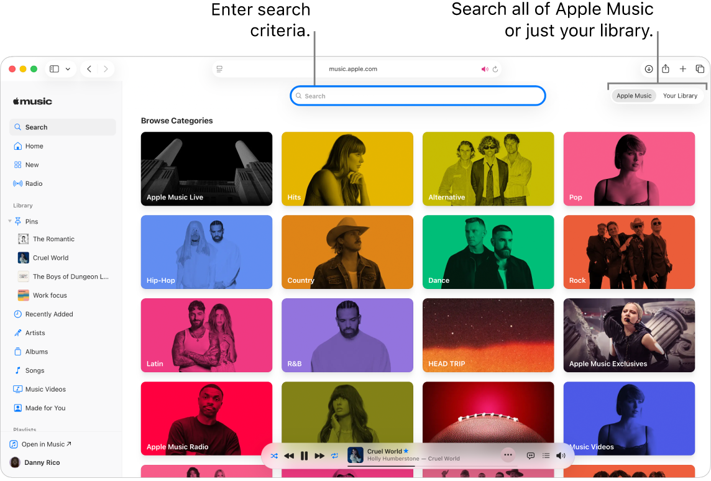Open more options ellipsis in player
Viewport: 711px width, 481px height.
coord(508,455)
